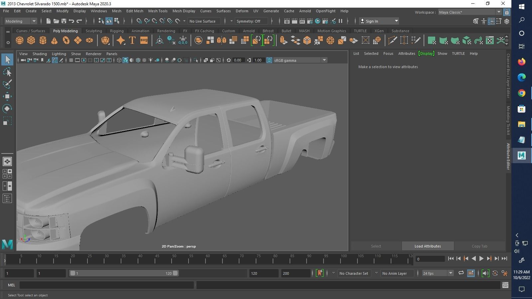Select the Rotate tool in the toolbox
This screenshot has width=532, height=299.
(x=7, y=109)
